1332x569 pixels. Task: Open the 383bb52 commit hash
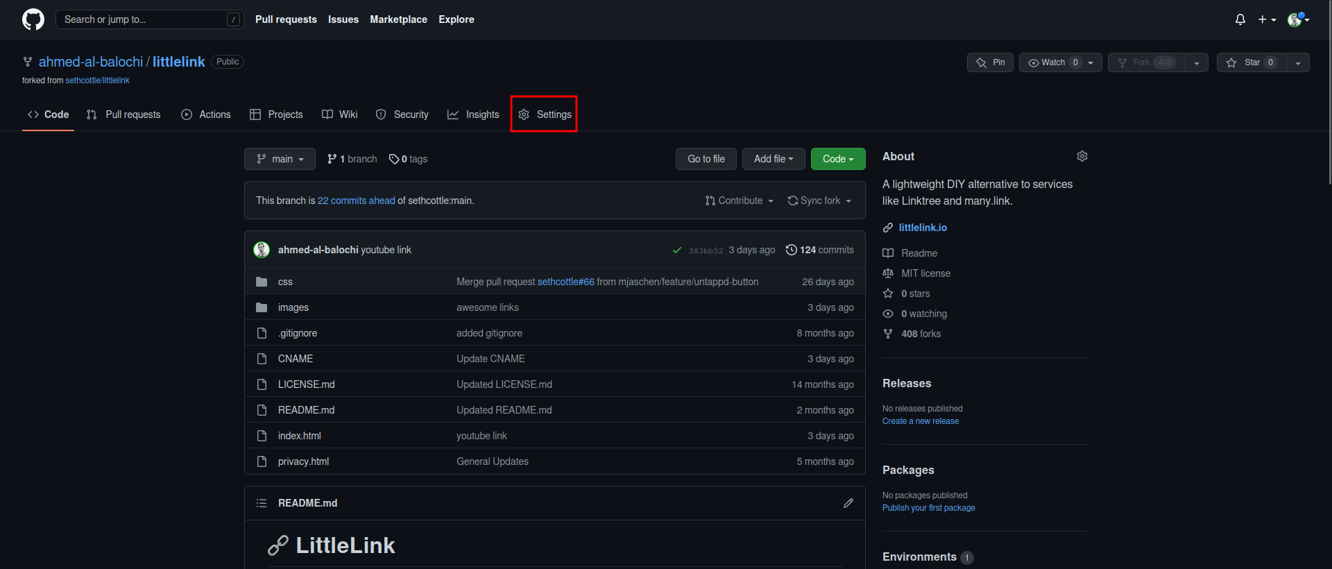[x=706, y=250]
